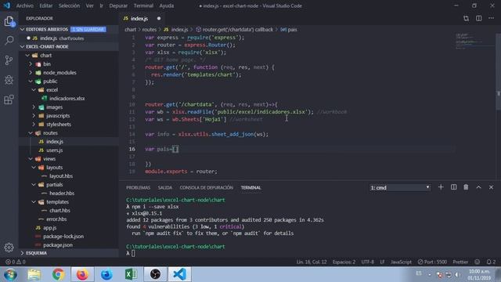The image size is (501, 282).
Task: Collapse the chart folder
Action: coord(27,56)
